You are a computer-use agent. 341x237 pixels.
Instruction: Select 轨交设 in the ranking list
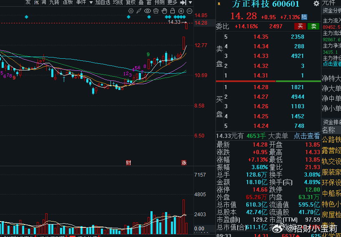click(331, 161)
